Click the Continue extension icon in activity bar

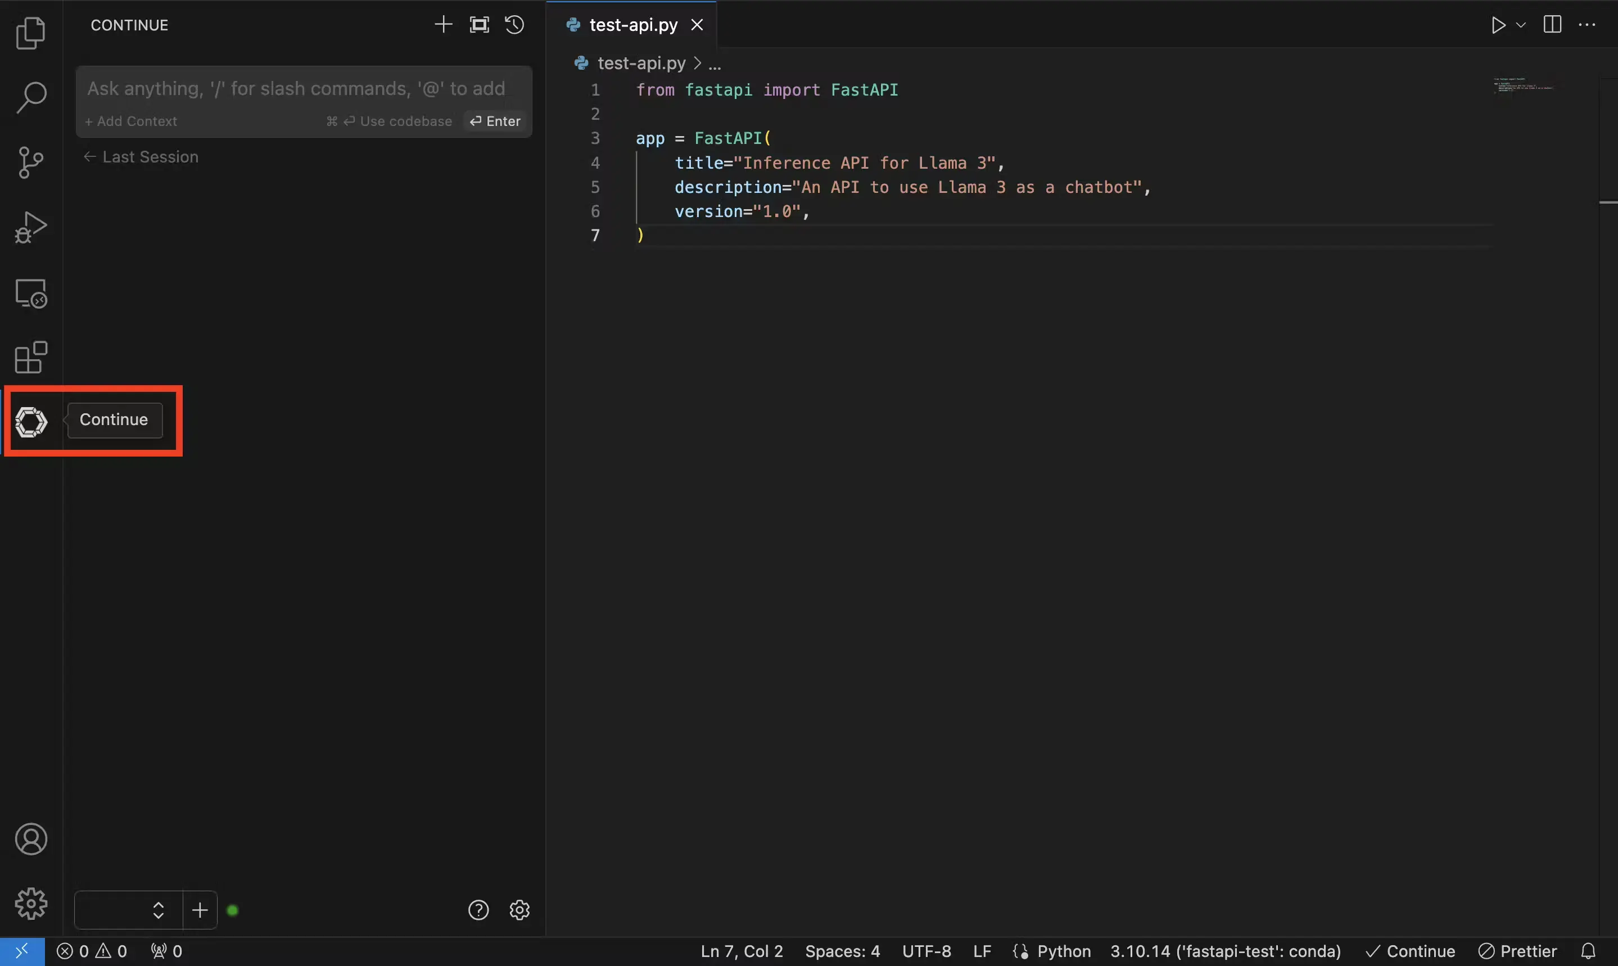tap(30, 422)
